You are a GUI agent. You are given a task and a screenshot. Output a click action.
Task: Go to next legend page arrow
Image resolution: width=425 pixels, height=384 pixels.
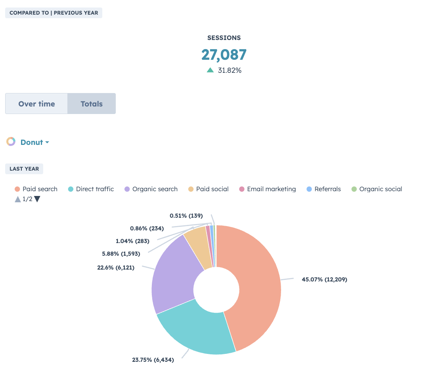click(x=37, y=199)
